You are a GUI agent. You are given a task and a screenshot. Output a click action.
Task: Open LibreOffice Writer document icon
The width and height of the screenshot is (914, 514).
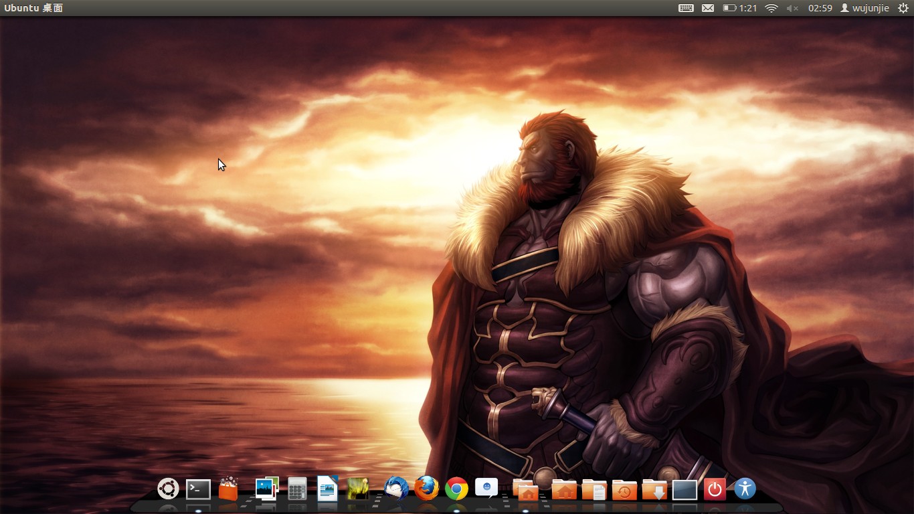[x=327, y=489]
